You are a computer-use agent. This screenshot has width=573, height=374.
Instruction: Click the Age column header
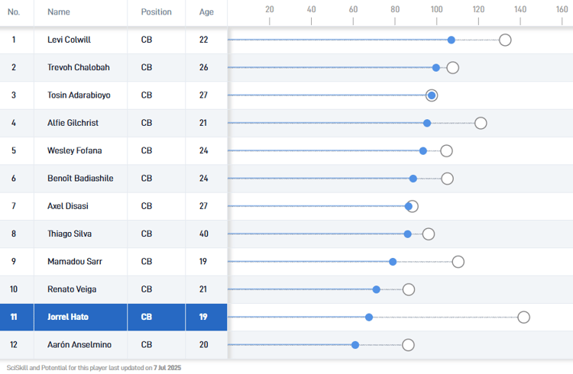click(206, 12)
